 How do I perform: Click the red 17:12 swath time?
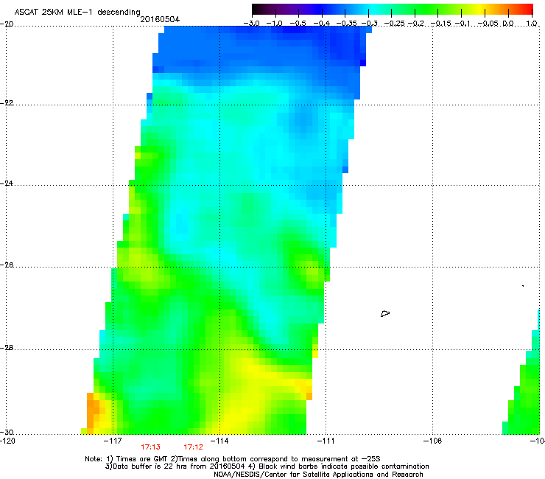(193, 447)
